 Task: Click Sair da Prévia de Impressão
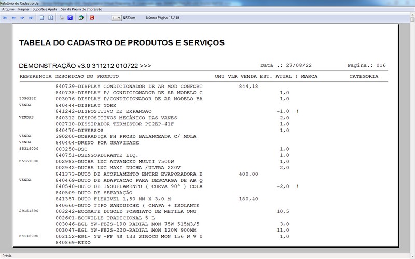81,9
